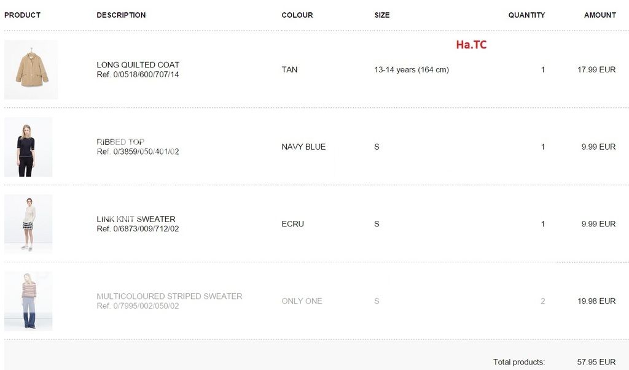The width and height of the screenshot is (629, 370).
Task: Click the AMOUNT column header
Action: pyautogui.click(x=600, y=15)
